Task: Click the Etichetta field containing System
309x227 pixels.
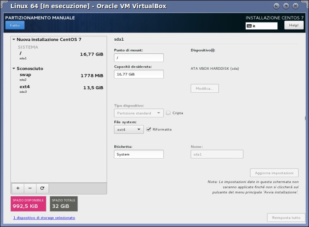Action: [x=139, y=154]
